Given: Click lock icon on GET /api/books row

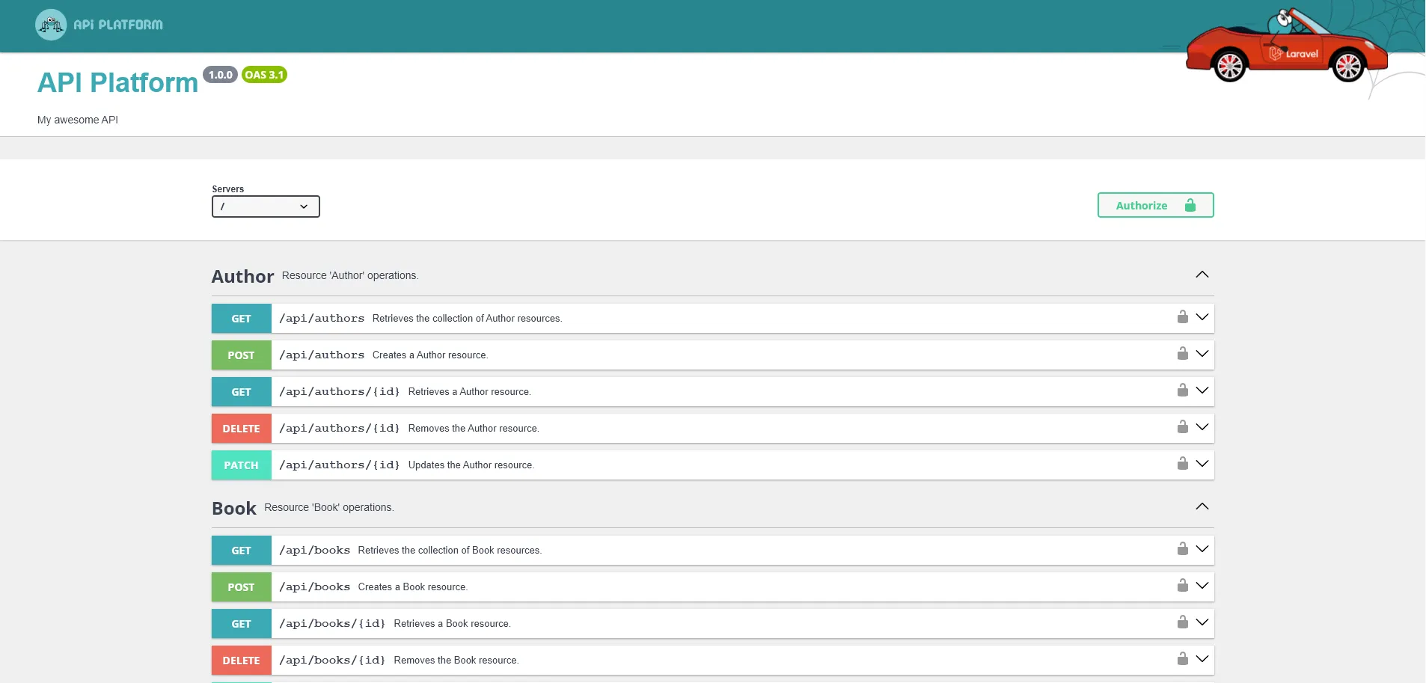Looking at the screenshot, I should pyautogui.click(x=1182, y=549).
